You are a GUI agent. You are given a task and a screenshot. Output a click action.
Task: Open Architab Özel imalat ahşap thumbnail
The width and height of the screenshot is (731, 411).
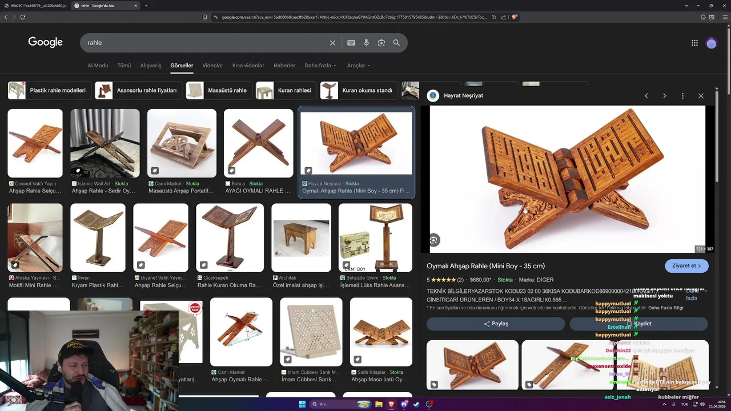(301, 237)
